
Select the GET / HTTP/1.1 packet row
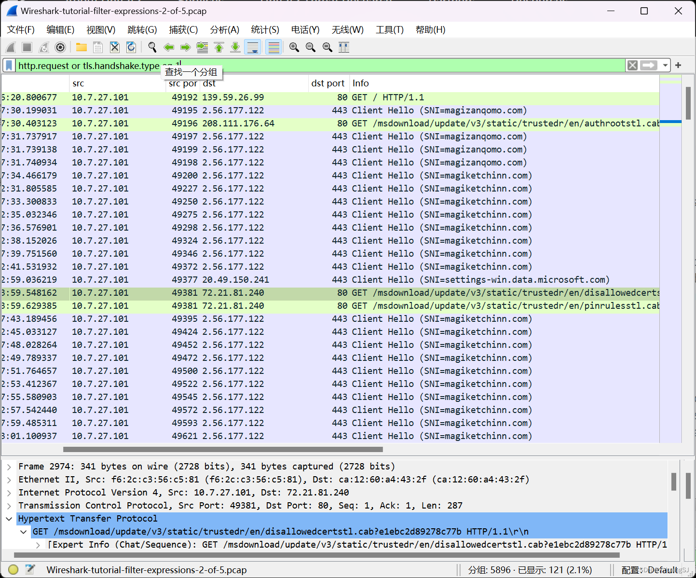[x=330, y=97]
